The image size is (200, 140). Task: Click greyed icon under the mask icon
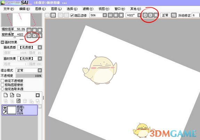(x=38, y=101)
